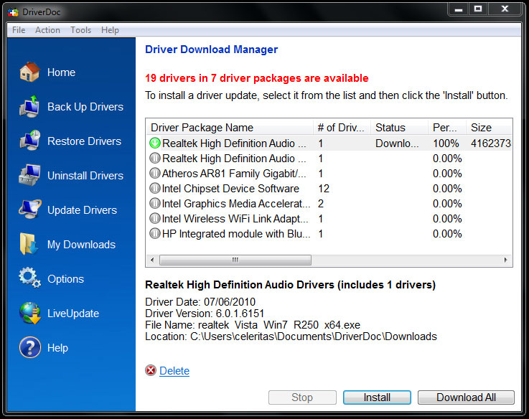The height and width of the screenshot is (419, 529).
Task: Sort by # of Drivers column header
Action: 342,128
